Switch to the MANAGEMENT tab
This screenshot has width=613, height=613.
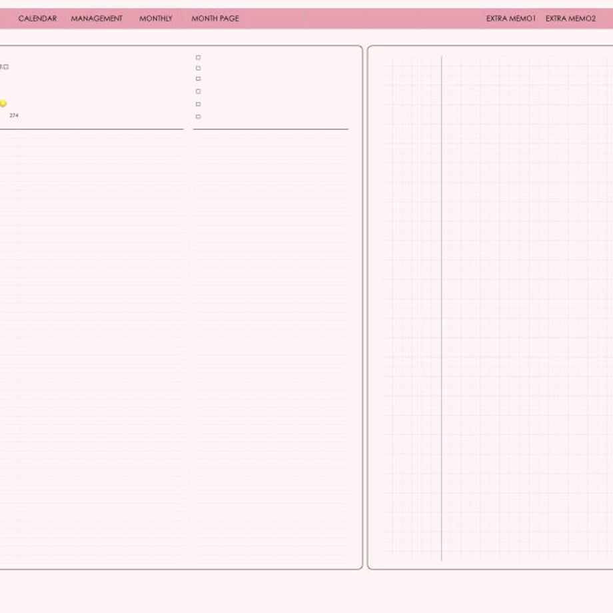pyautogui.click(x=97, y=19)
